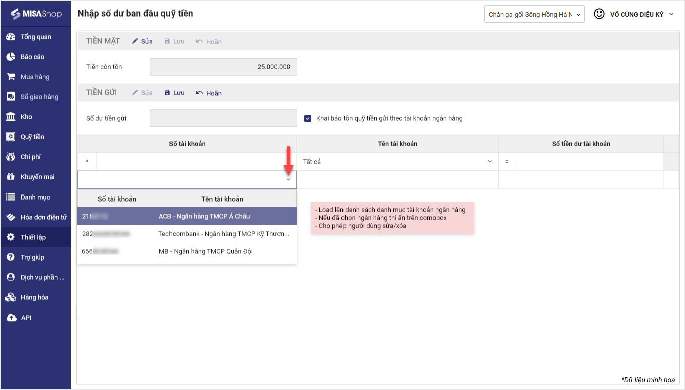Select Techcombank - Ngân hàng TMCP Kỹ Thương

(x=187, y=234)
